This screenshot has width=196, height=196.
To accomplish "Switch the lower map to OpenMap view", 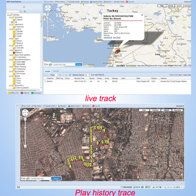I will [177, 110].
